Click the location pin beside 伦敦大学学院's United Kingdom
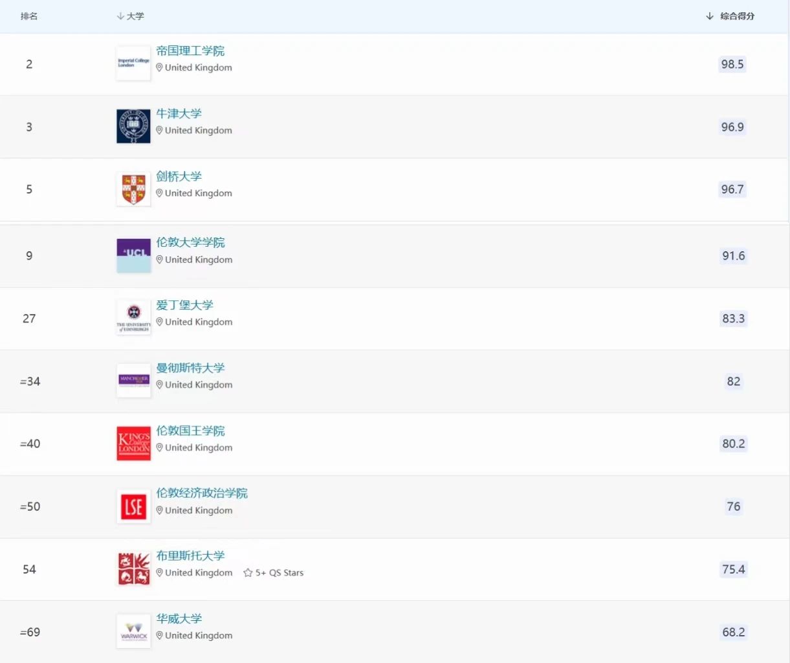Viewport: 790px width, 663px height. [x=159, y=260]
